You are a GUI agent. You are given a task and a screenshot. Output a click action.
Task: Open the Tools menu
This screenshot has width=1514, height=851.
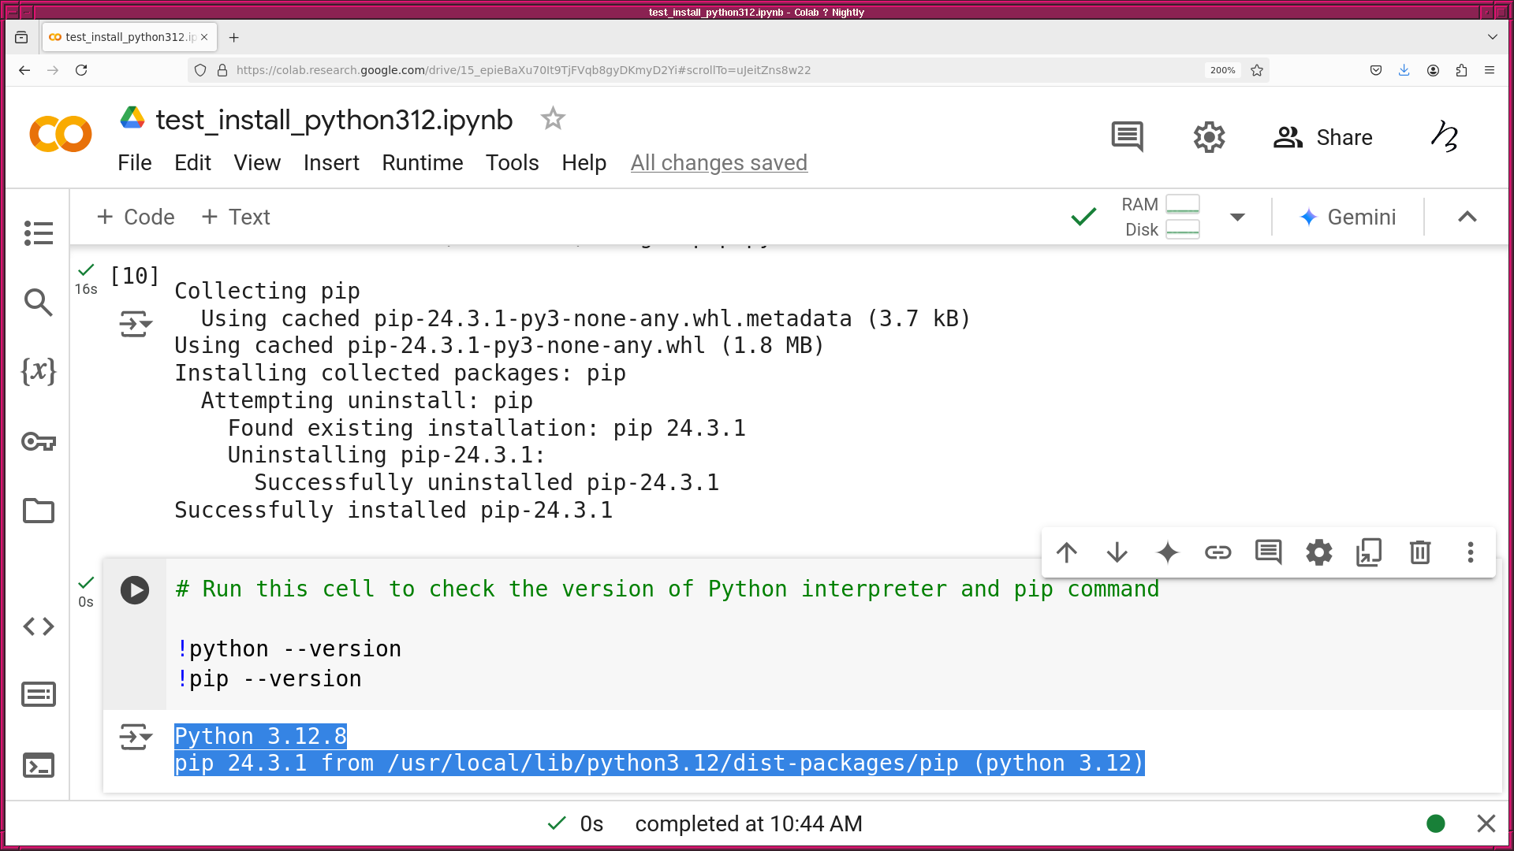click(512, 163)
